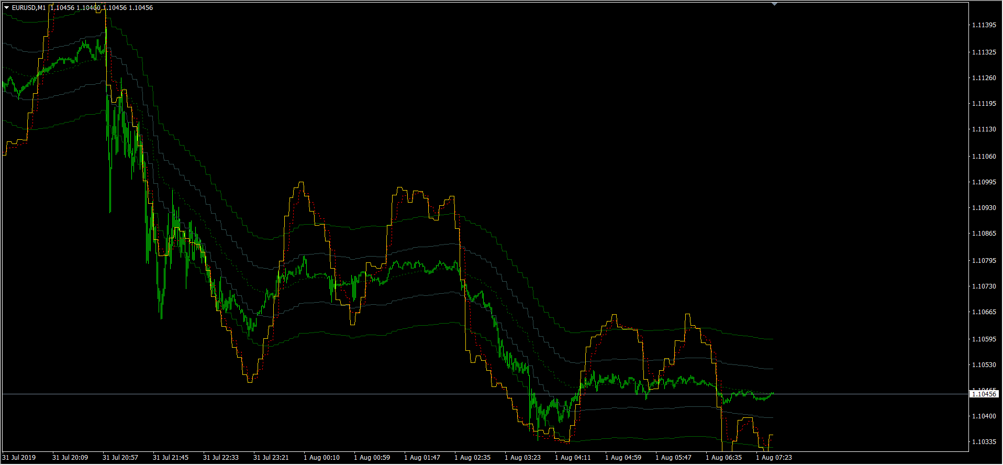Click the 31 Jul 2019 date label

19,458
